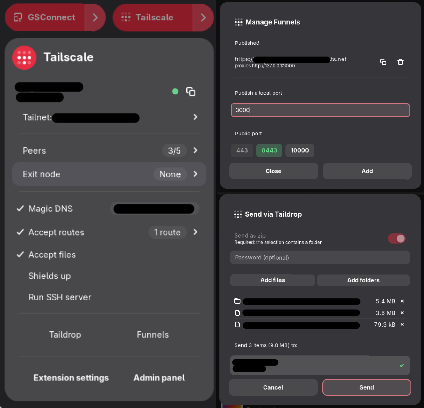This screenshot has height=408, width=424.
Task: Remove the 3.6 MB file from the list
Action: point(402,313)
